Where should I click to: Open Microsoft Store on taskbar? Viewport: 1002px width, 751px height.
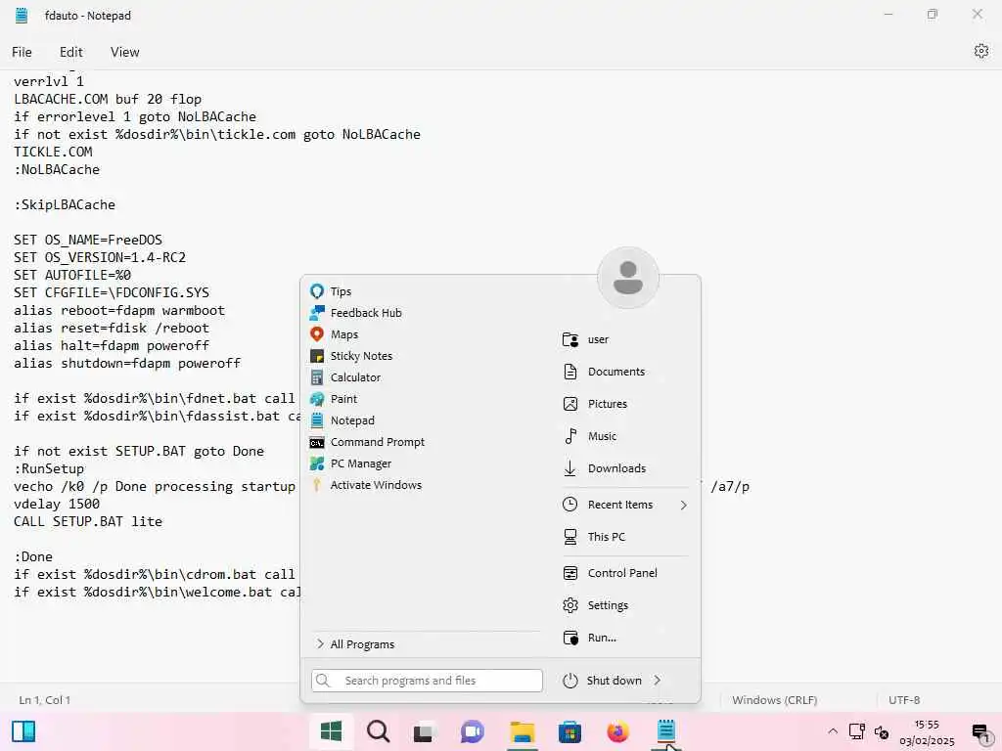tap(569, 731)
